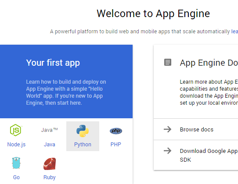
Task: Select the Go gopher mascot icon
Action: point(16,163)
